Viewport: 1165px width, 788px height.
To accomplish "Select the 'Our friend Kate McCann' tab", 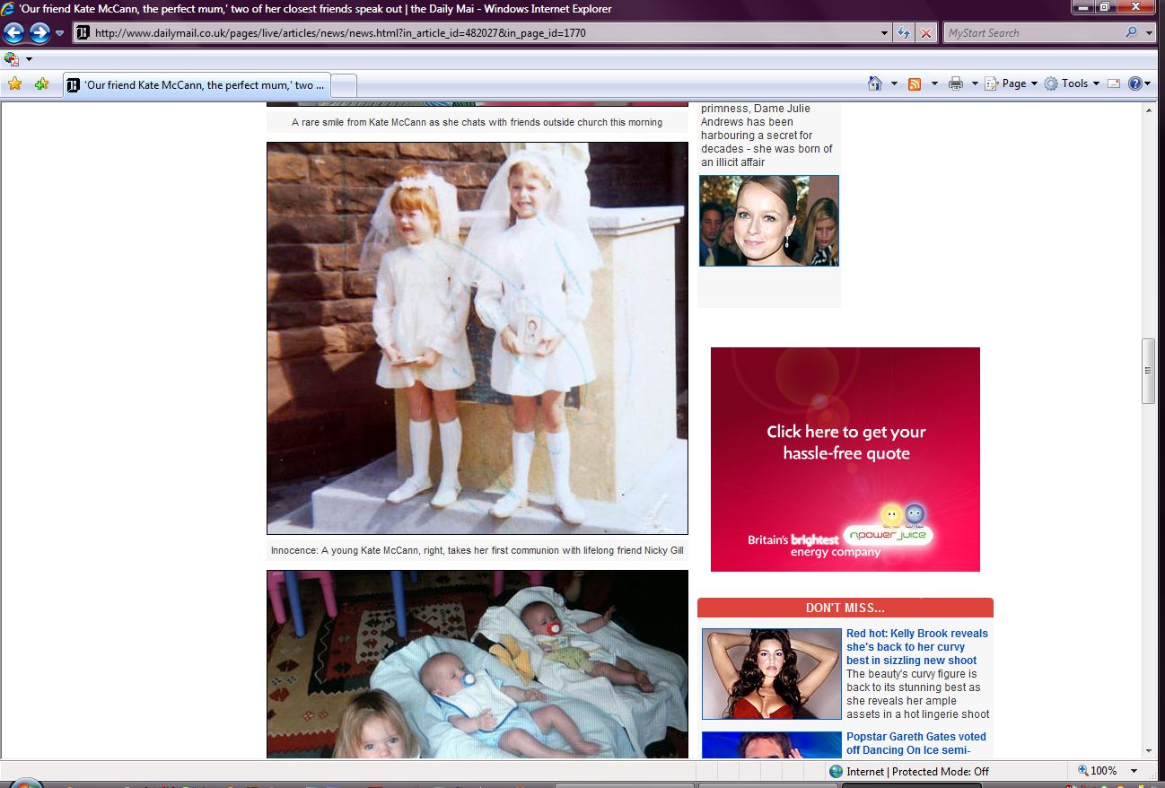I will click(x=197, y=85).
